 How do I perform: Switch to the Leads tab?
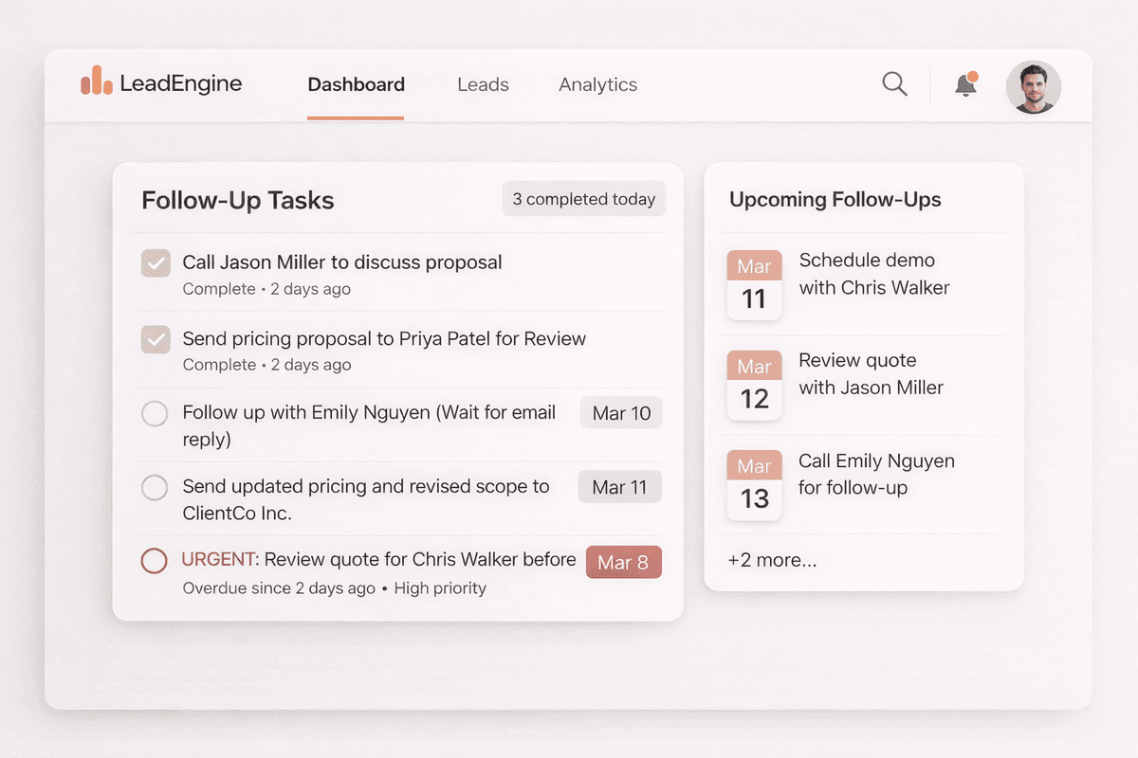(x=483, y=84)
